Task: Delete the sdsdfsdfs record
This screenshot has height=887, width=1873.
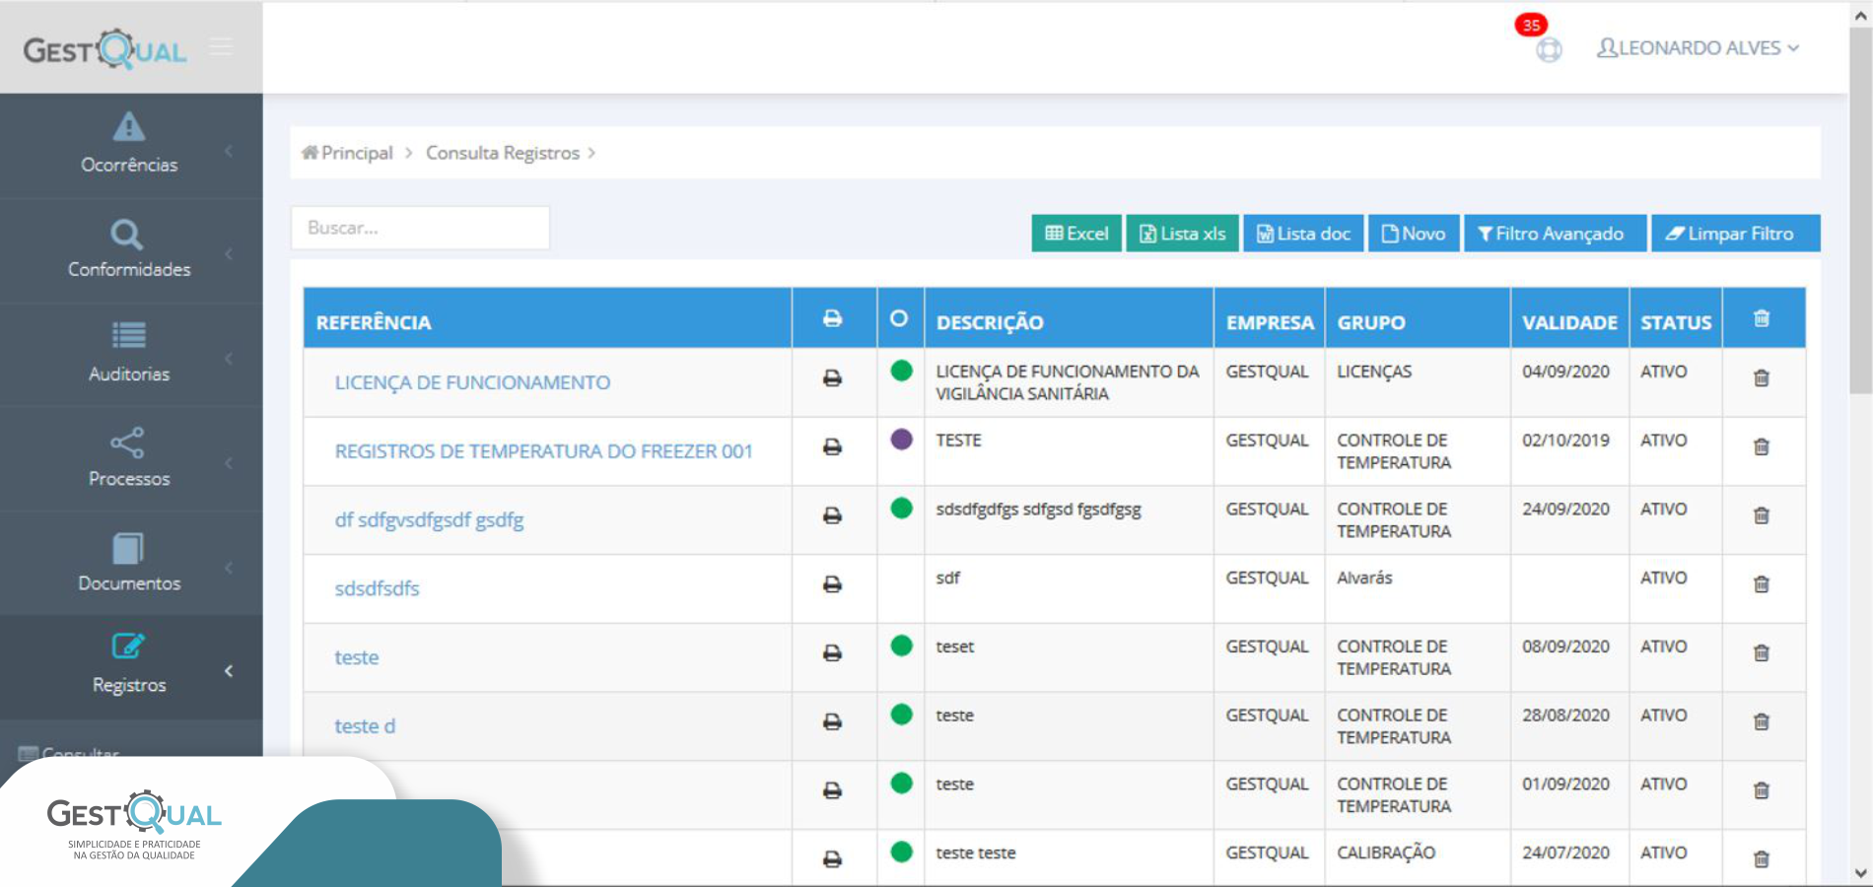Action: pyautogui.click(x=1762, y=584)
